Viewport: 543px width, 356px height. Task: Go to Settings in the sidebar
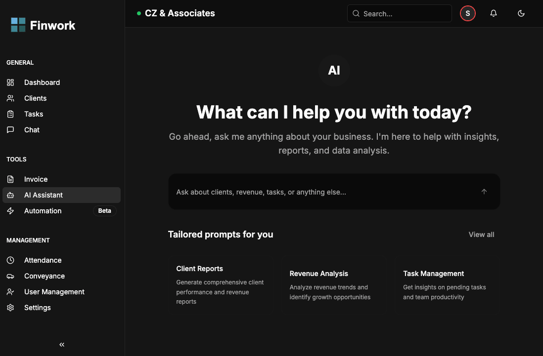[37, 308]
